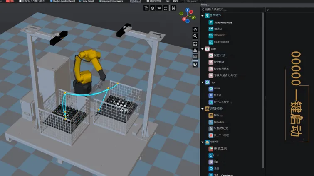Click the 柜台 counter step
The height and width of the screenshot is (176, 314).
click(x=213, y=162)
